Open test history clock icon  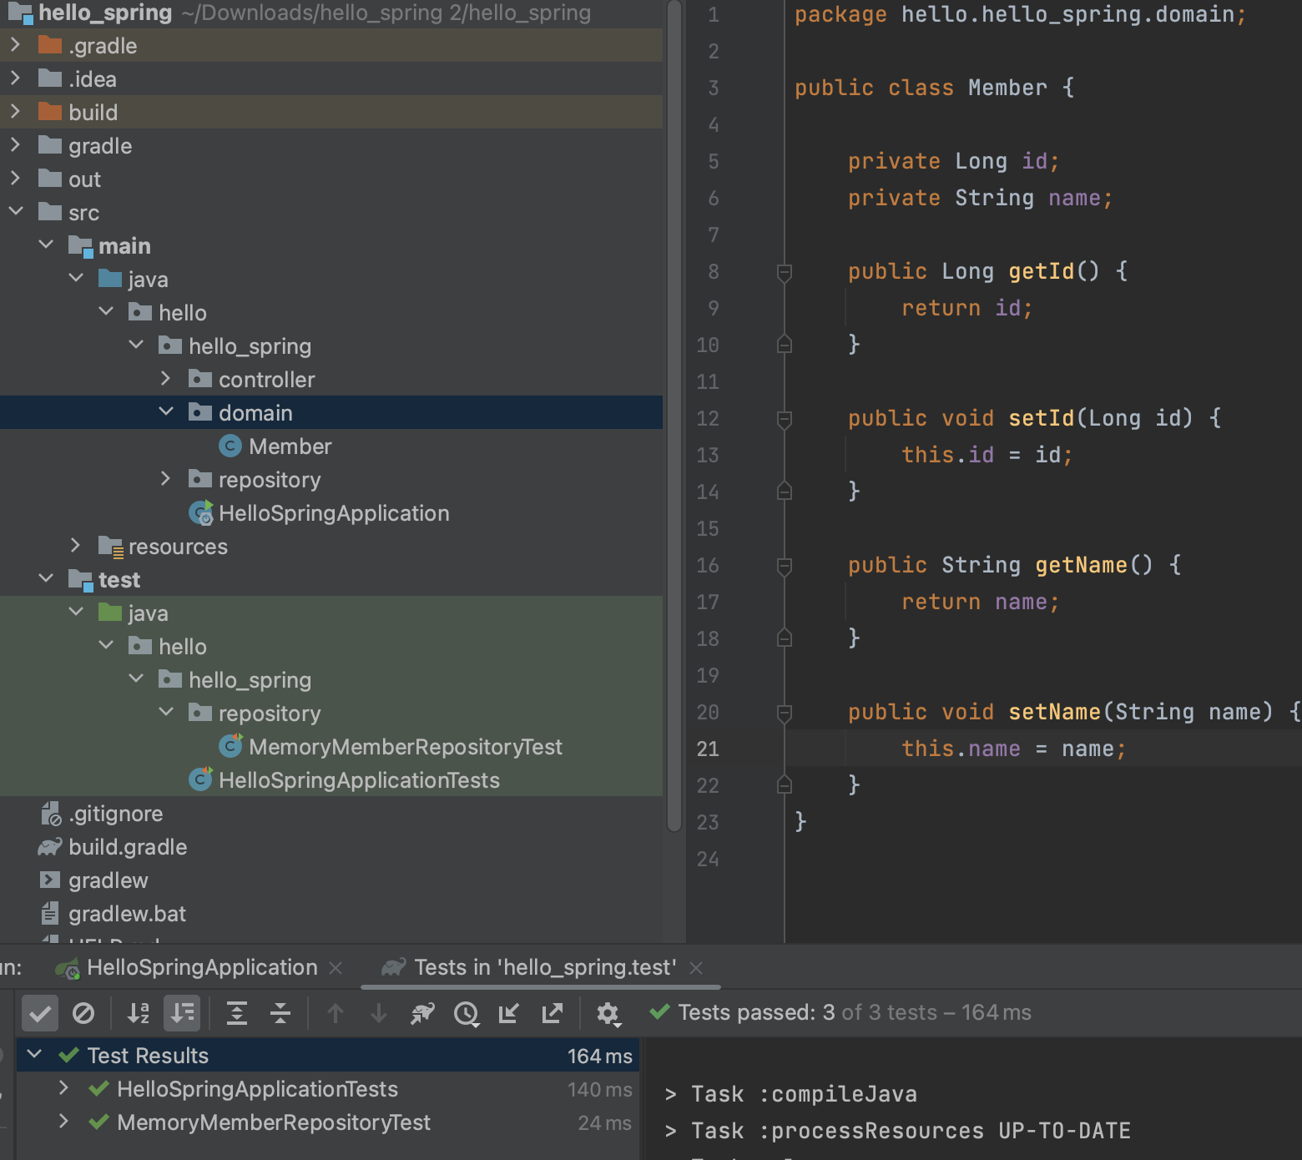466,1013
